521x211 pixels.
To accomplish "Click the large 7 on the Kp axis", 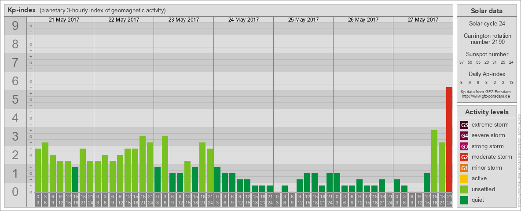I will [15, 63].
